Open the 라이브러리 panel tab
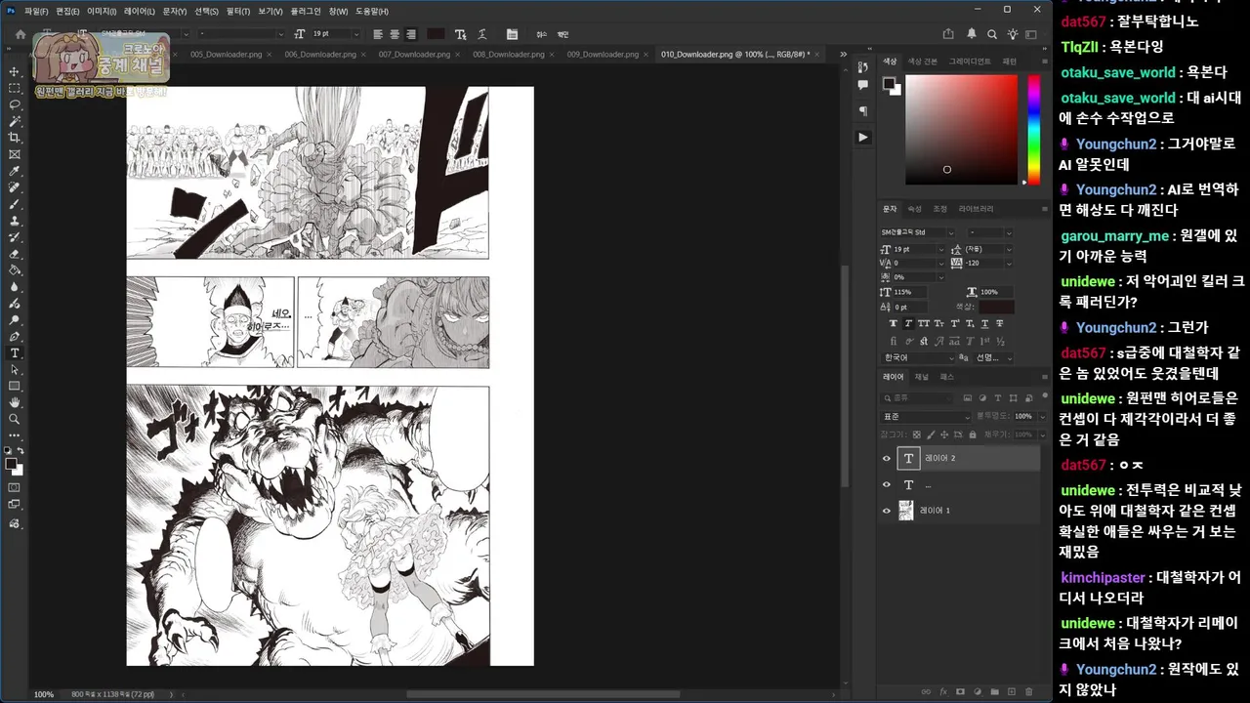The width and height of the screenshot is (1250, 703). click(x=976, y=209)
